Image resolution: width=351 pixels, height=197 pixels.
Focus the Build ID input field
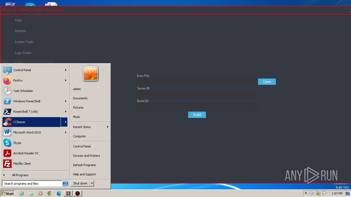196,107
